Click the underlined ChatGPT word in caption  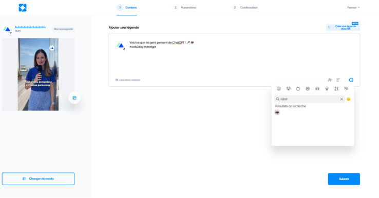[x=178, y=43]
